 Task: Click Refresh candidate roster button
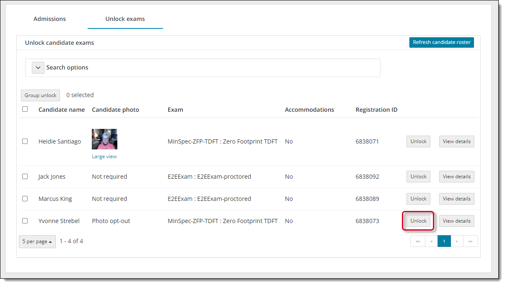441,42
